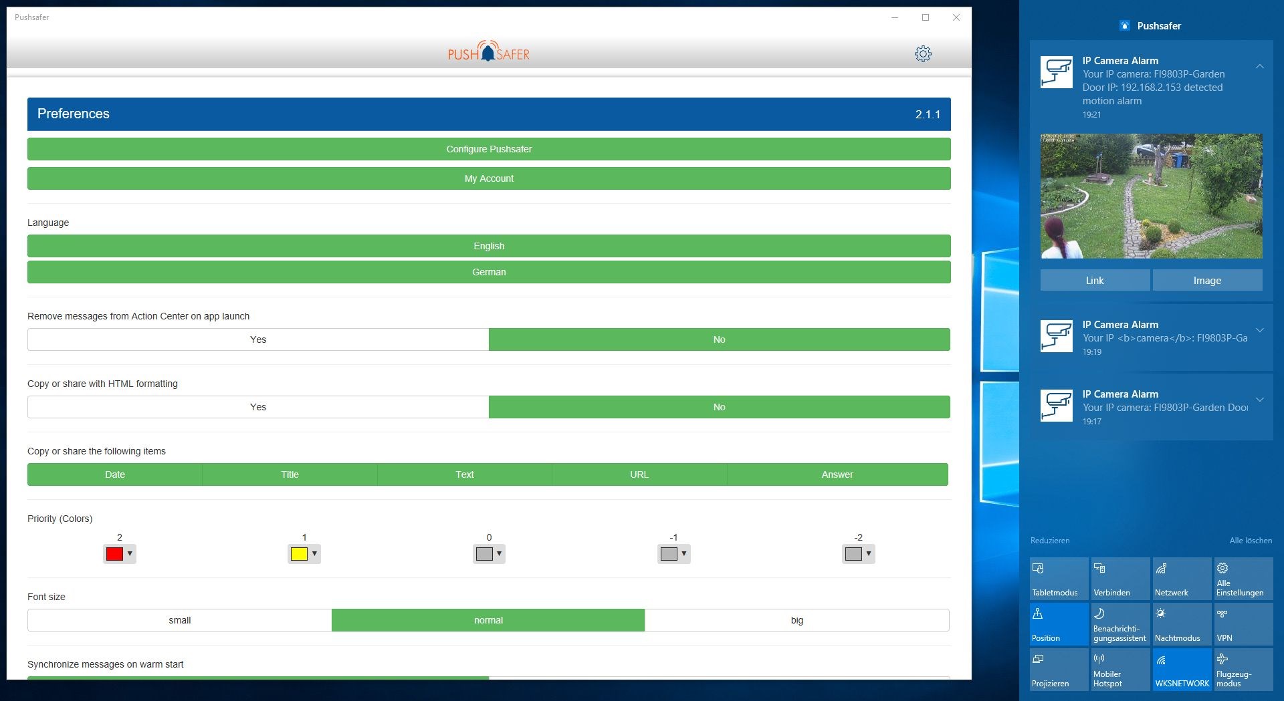
Task: Toggle Benachrichtigungsassistent quick action
Action: [x=1121, y=624]
